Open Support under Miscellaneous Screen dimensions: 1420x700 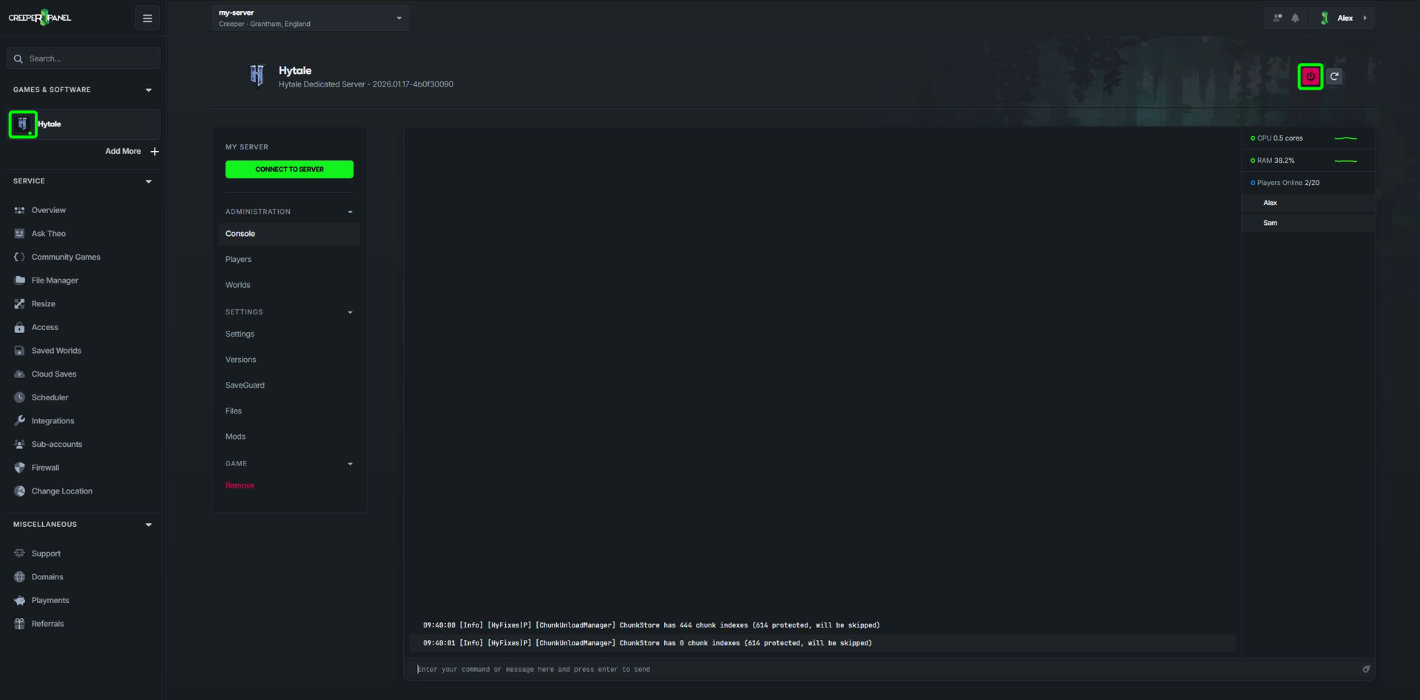(x=46, y=553)
